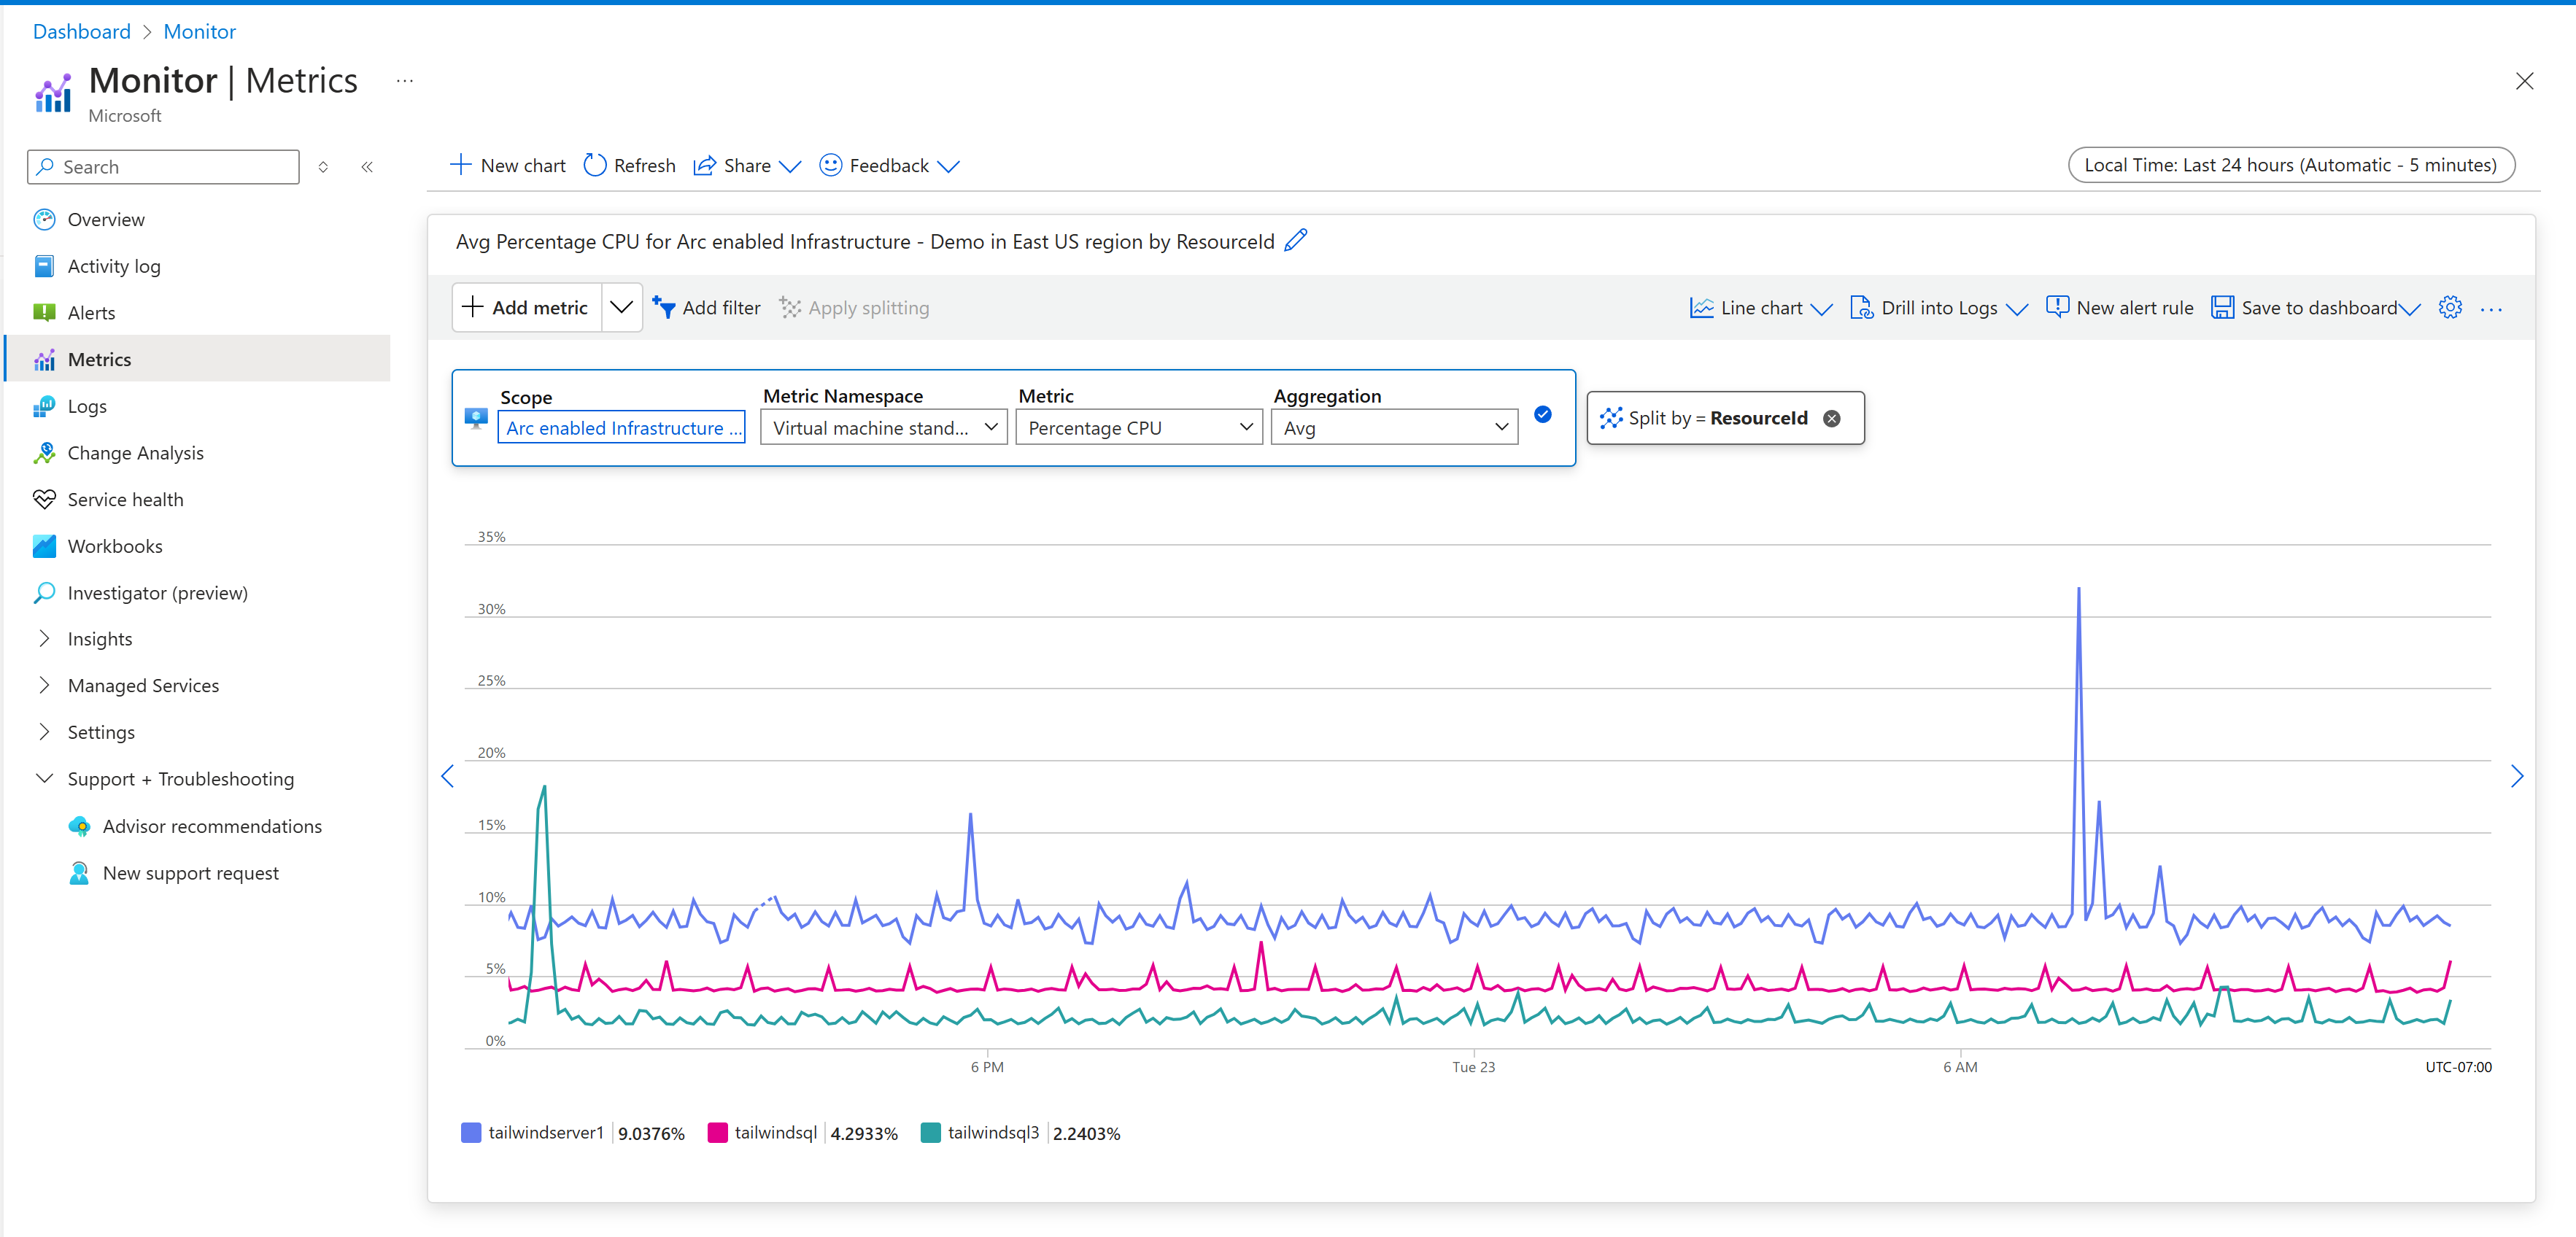Open chart more options ellipsis
This screenshot has height=1237, width=2576.
(2491, 309)
